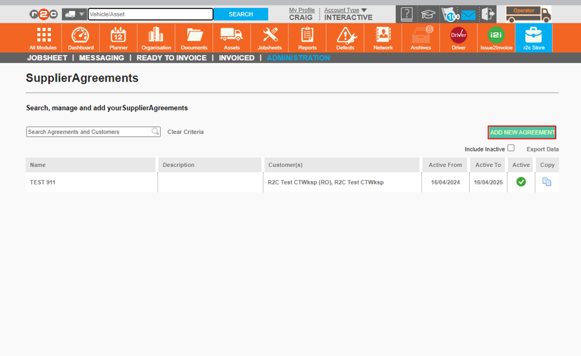This screenshot has height=356, width=581.
Task: Open the training graduation cap icon
Action: [428, 14]
